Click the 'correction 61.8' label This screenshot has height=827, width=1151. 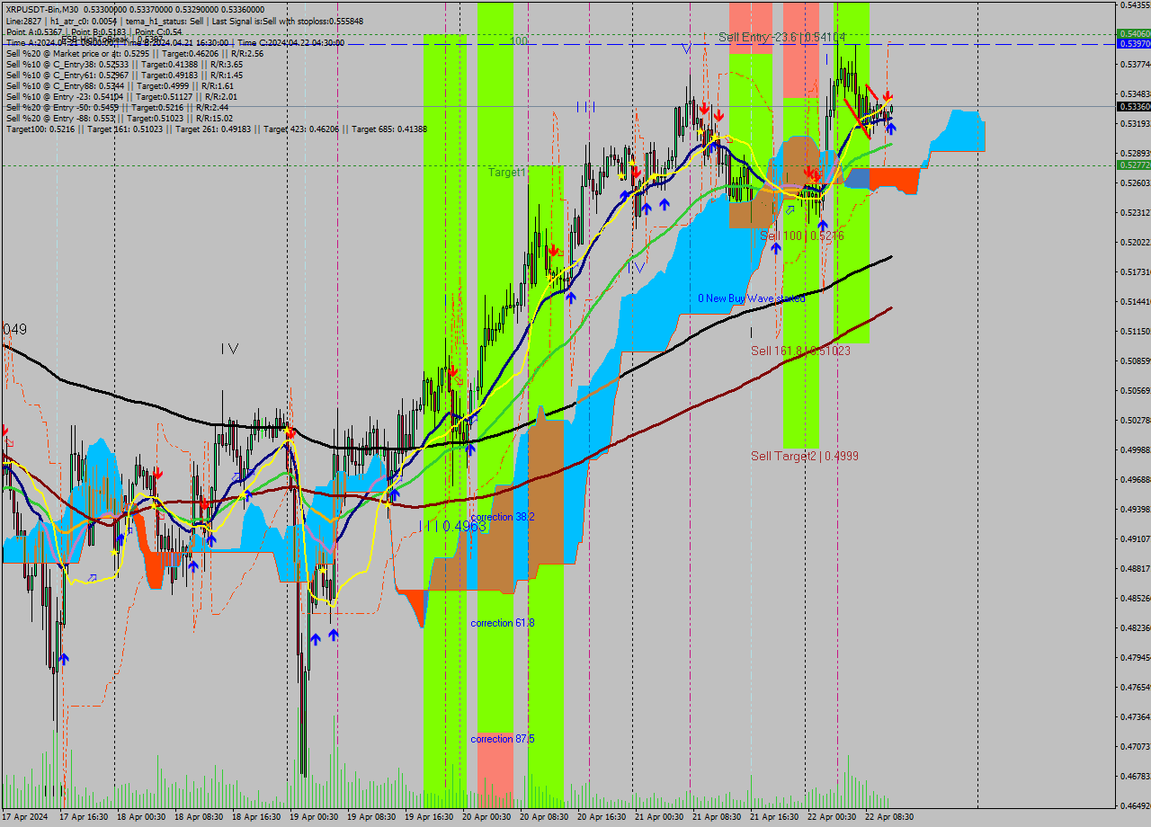[503, 622]
